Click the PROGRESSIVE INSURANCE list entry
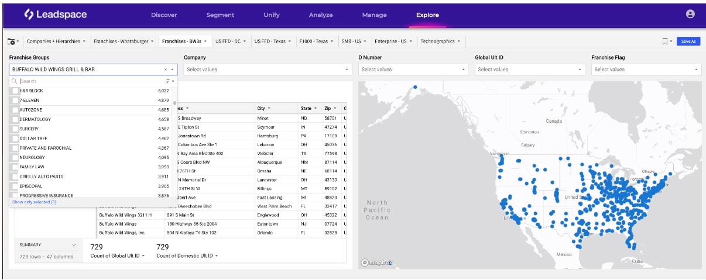 (91, 195)
